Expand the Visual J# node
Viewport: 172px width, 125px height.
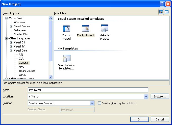point(11,46)
